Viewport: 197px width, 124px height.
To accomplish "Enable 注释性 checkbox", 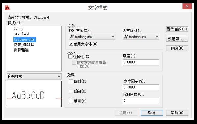I will [70, 57].
